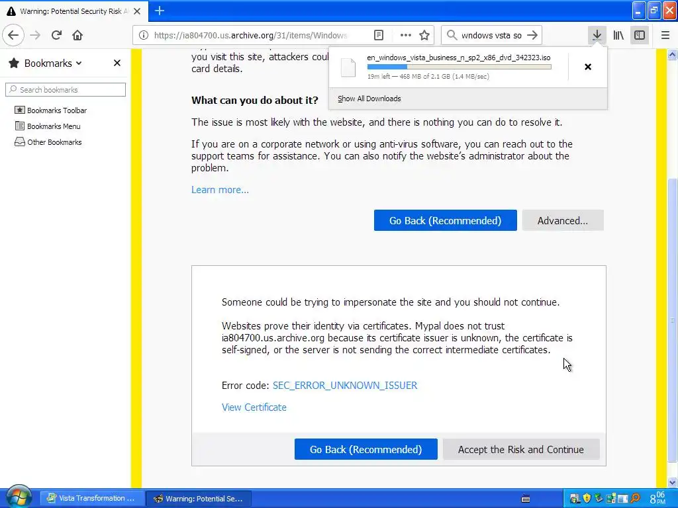Go back using the browser back arrow

13,35
